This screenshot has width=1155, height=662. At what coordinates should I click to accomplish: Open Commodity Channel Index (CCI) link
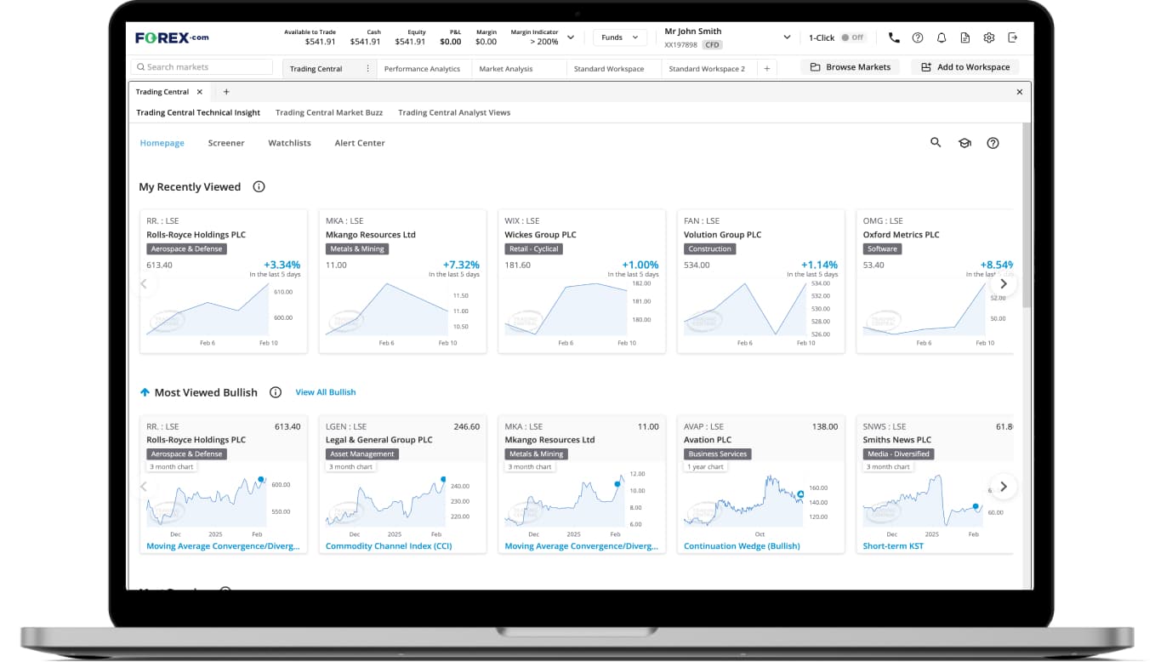point(389,546)
